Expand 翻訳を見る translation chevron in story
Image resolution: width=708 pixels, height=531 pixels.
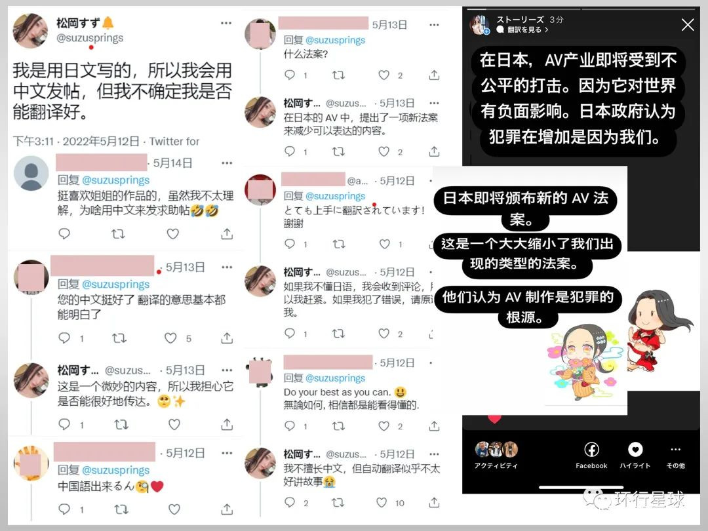click(546, 29)
